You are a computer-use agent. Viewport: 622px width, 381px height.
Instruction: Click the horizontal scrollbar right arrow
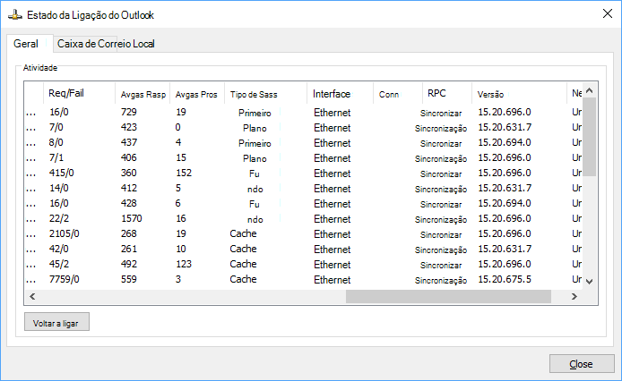574,296
